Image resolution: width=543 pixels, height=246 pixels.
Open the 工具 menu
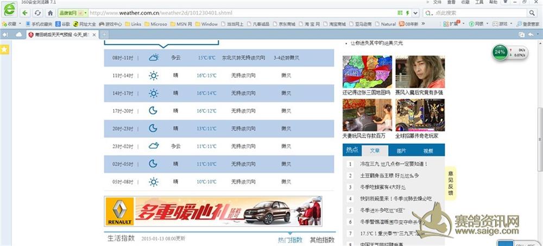click(x=479, y=2)
